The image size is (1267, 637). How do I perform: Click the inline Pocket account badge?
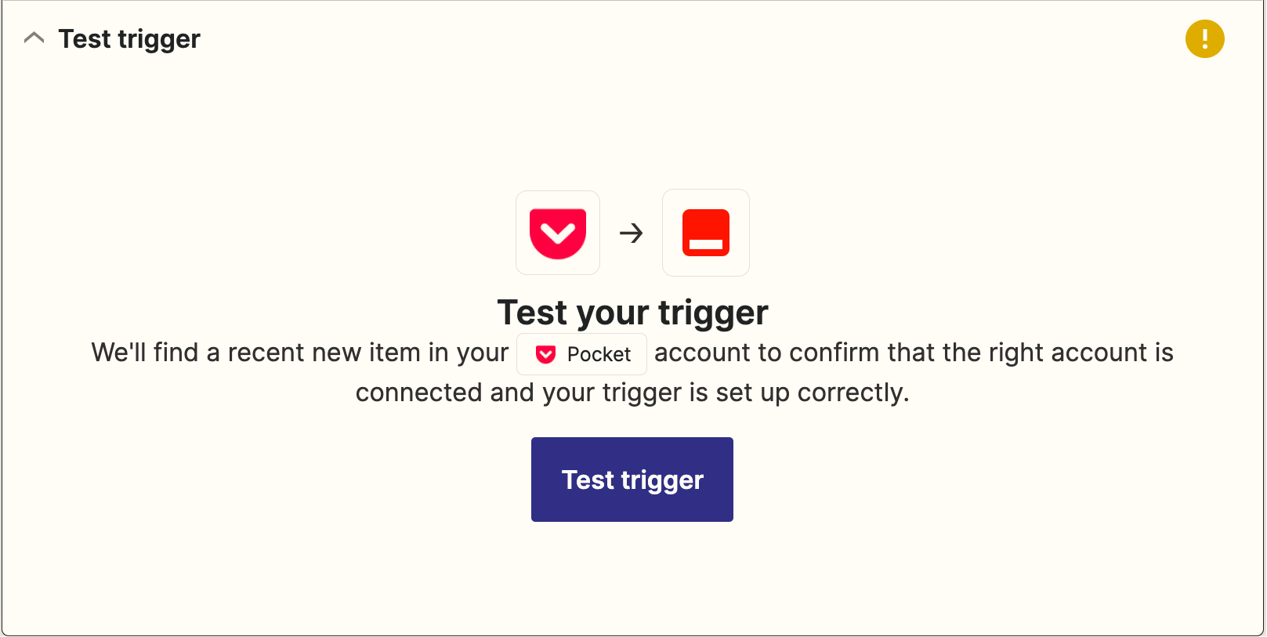pos(581,354)
